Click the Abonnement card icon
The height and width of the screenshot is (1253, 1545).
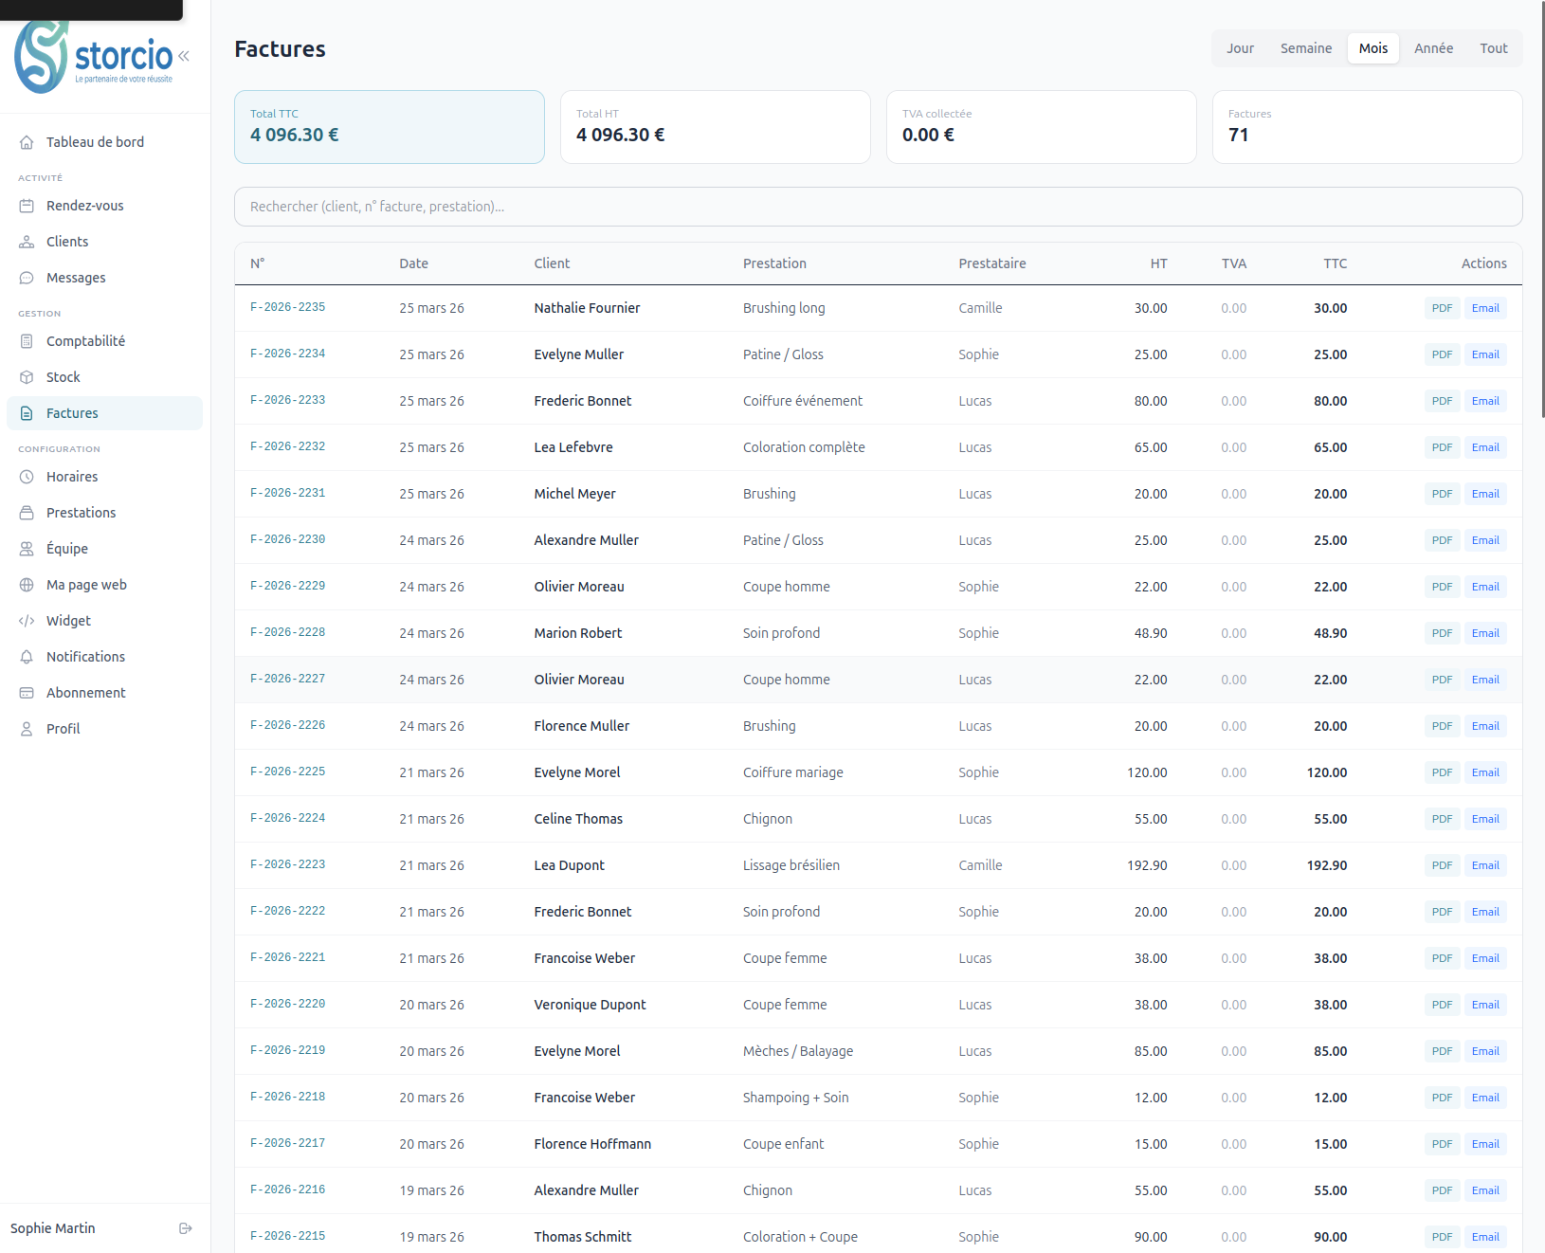27,693
